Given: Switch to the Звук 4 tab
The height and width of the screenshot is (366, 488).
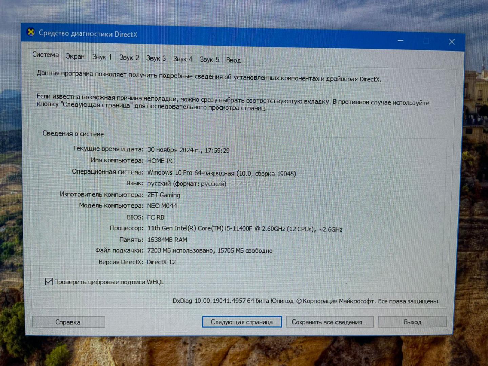Looking at the screenshot, I should (x=183, y=59).
